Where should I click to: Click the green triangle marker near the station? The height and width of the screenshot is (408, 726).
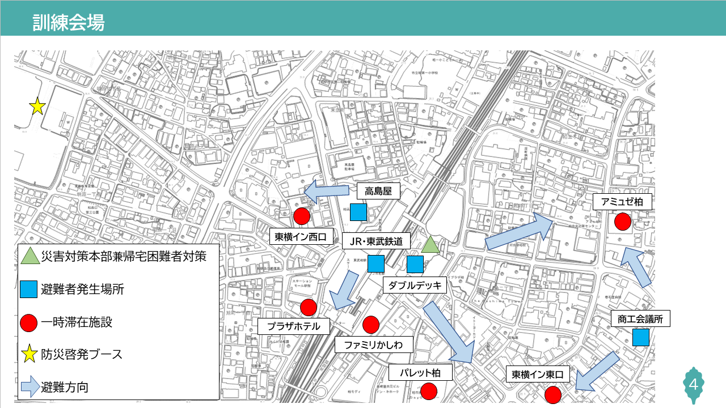[430, 245]
